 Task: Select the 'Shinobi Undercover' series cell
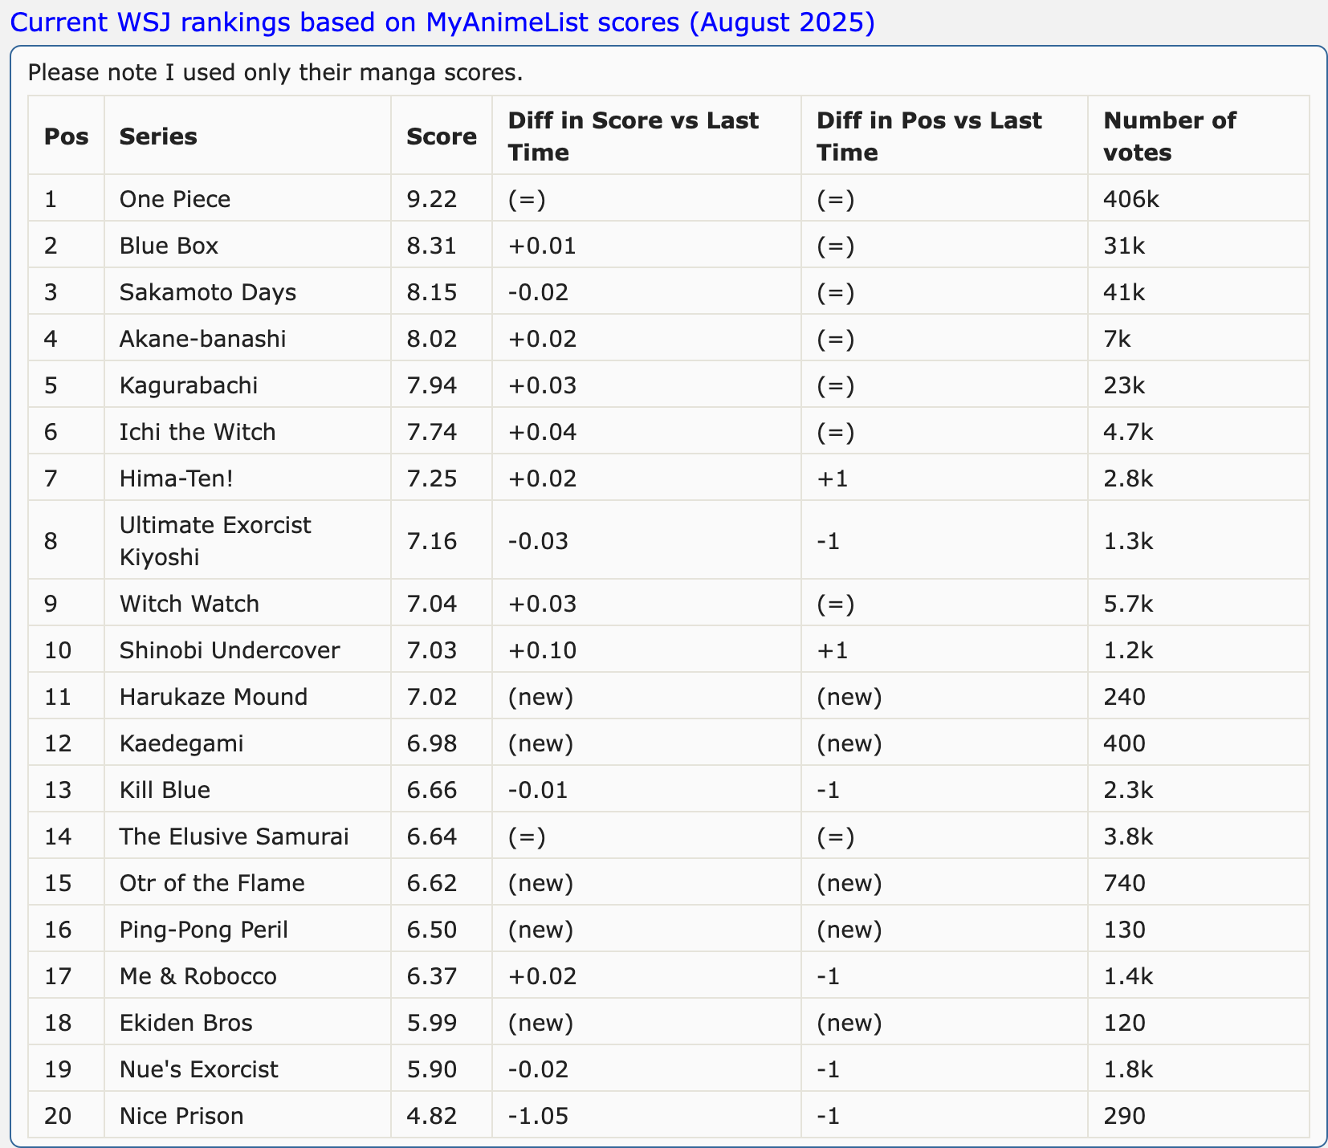pyautogui.click(x=247, y=649)
